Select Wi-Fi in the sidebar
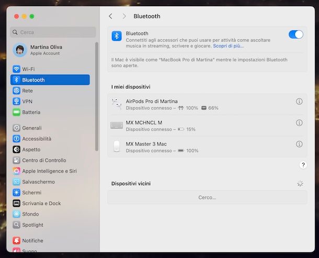This screenshot has height=258, width=319. (50, 69)
